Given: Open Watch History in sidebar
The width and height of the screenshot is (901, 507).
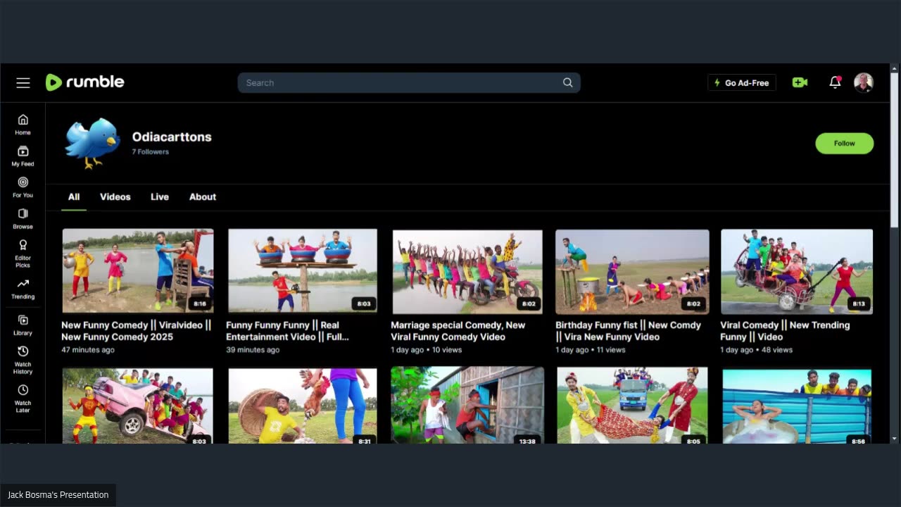Looking at the screenshot, I should [x=23, y=360].
